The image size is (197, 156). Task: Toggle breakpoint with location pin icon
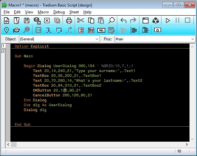(6, 30)
